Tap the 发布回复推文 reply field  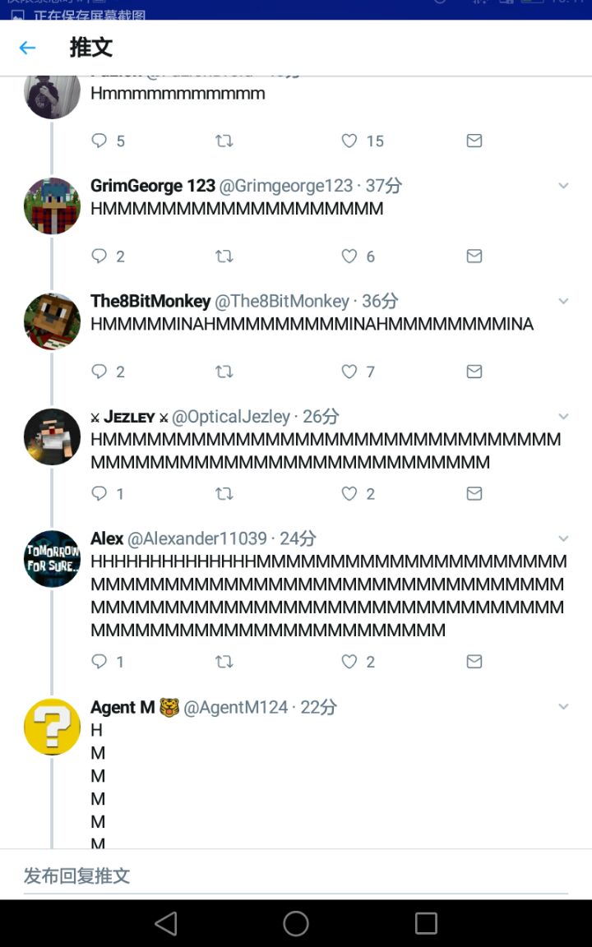(296, 875)
